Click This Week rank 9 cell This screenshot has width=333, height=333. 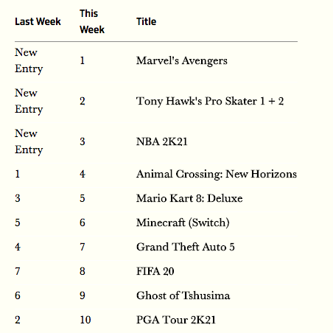tap(83, 295)
